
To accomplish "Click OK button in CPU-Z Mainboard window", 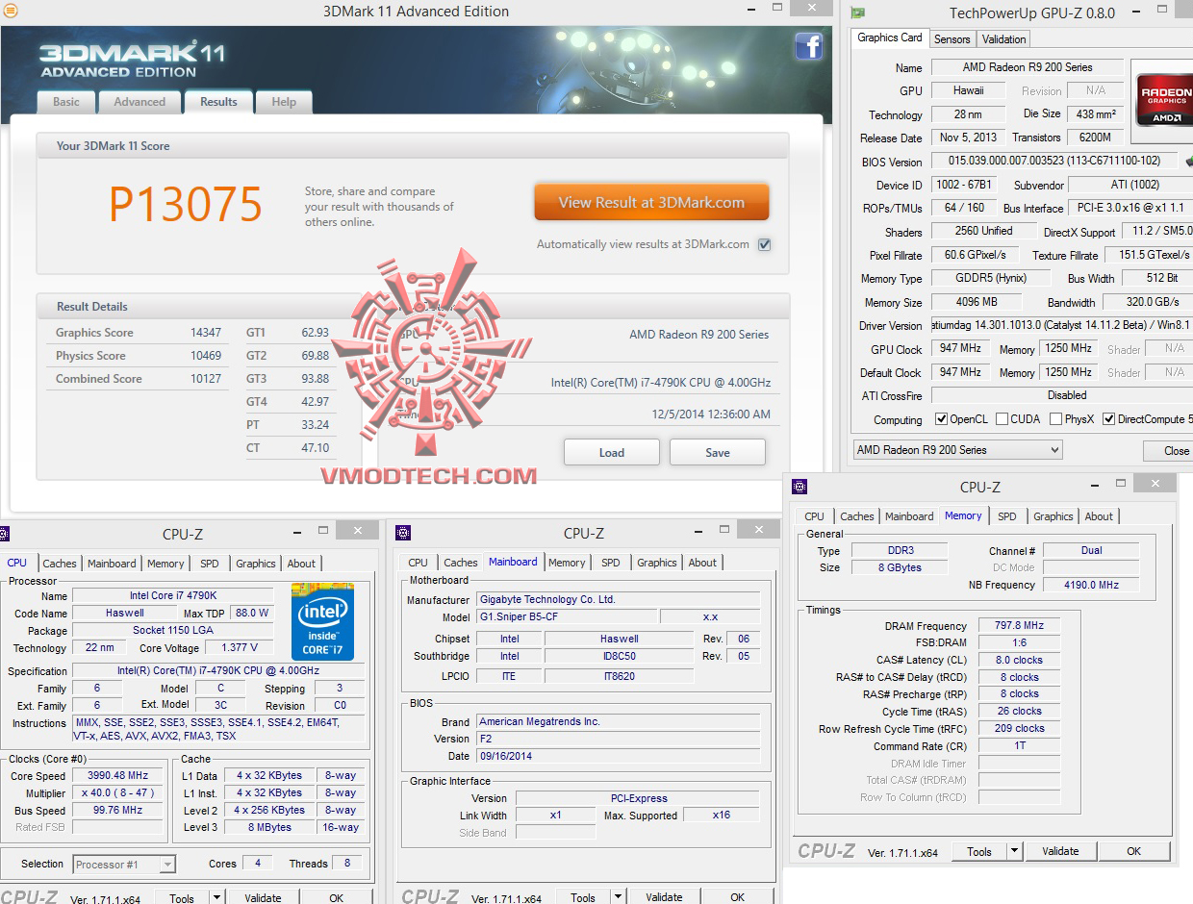I will point(737,898).
